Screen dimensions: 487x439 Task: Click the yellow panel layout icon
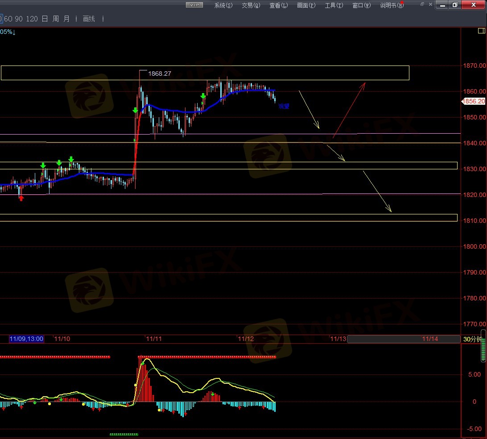[x=481, y=31]
